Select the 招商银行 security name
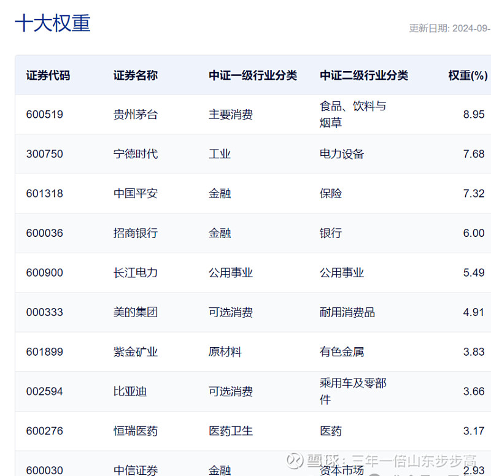 point(135,233)
